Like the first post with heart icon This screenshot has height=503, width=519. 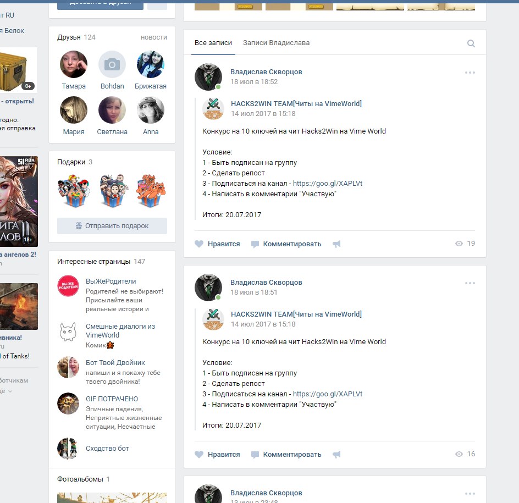tap(199, 244)
